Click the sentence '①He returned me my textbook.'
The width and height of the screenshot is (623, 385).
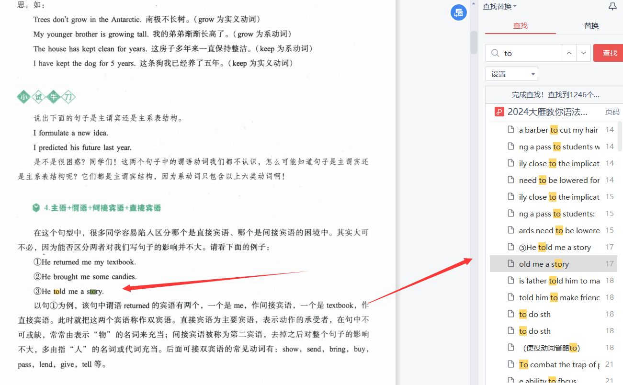point(85,262)
